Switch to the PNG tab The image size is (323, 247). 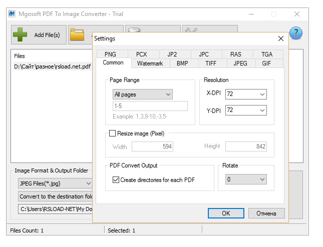[112, 54]
